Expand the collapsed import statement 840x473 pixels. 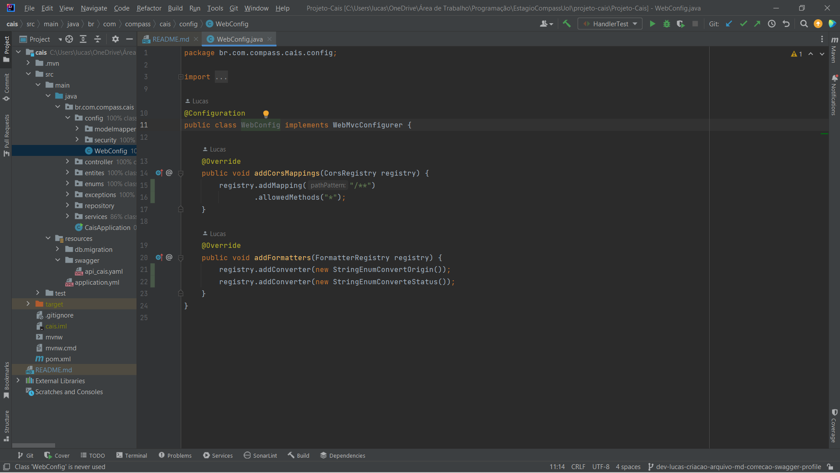click(181, 77)
